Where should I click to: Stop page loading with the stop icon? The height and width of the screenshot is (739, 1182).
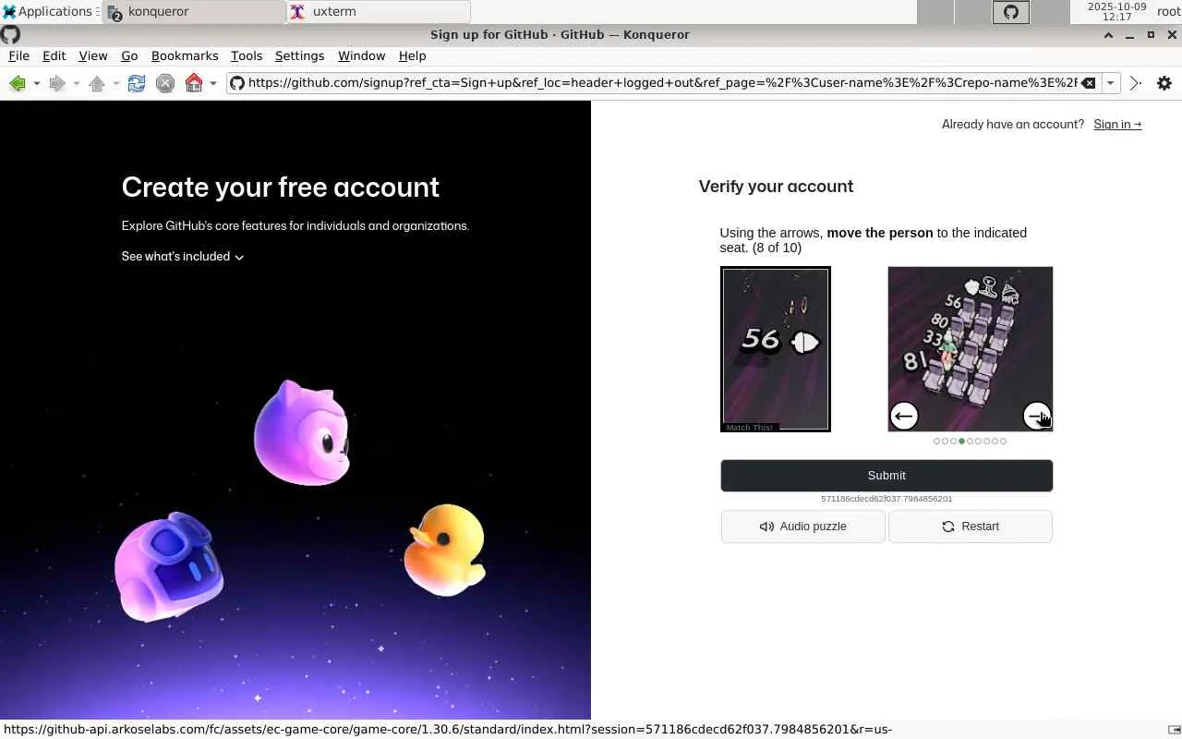(165, 83)
